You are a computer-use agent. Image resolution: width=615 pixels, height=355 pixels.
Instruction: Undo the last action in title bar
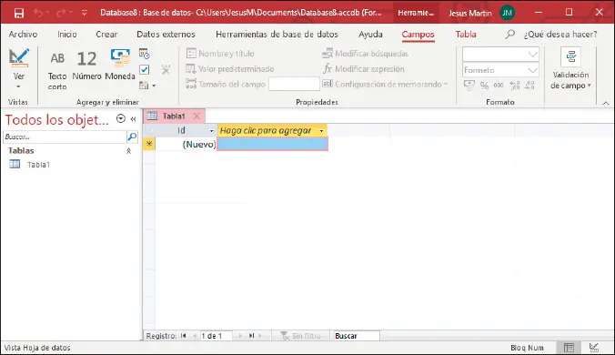38,13
